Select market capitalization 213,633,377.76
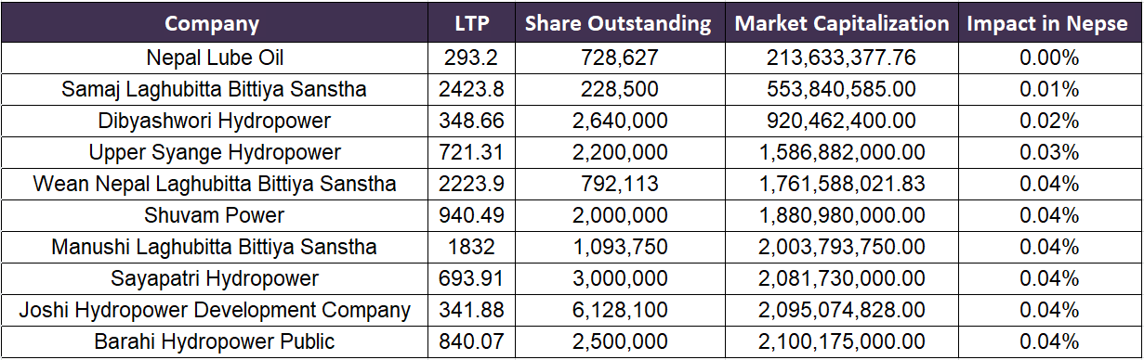The width and height of the screenshot is (1144, 360). point(841,58)
